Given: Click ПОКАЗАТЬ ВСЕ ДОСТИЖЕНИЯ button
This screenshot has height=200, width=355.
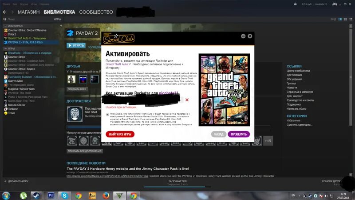Looking at the screenshot, I should [x=85, y=151].
